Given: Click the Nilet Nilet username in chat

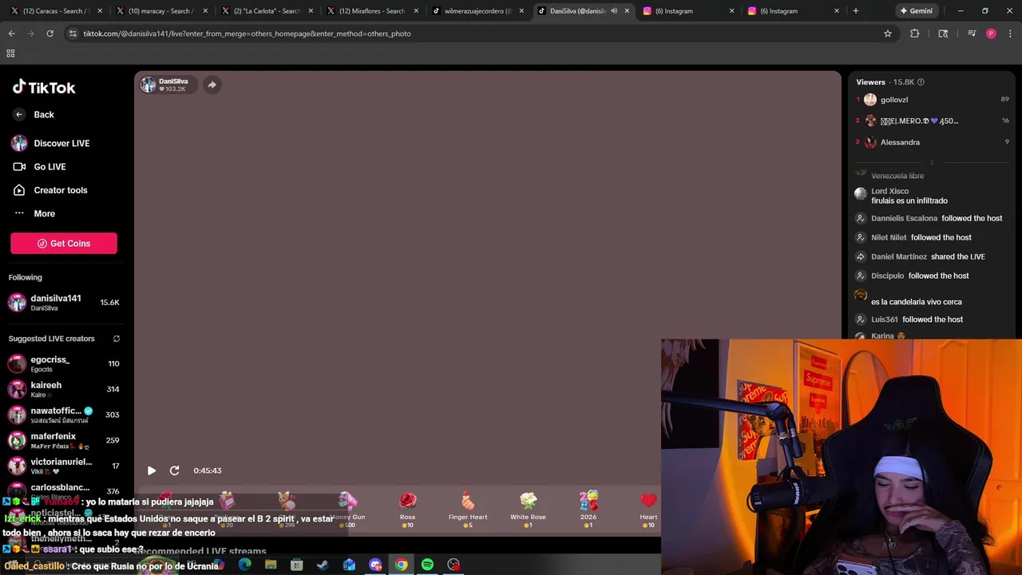Looking at the screenshot, I should tap(889, 237).
